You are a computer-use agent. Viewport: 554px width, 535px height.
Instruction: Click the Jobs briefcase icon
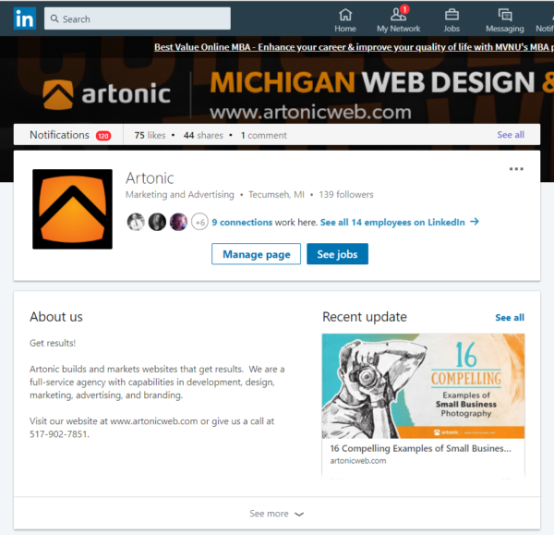click(x=452, y=15)
